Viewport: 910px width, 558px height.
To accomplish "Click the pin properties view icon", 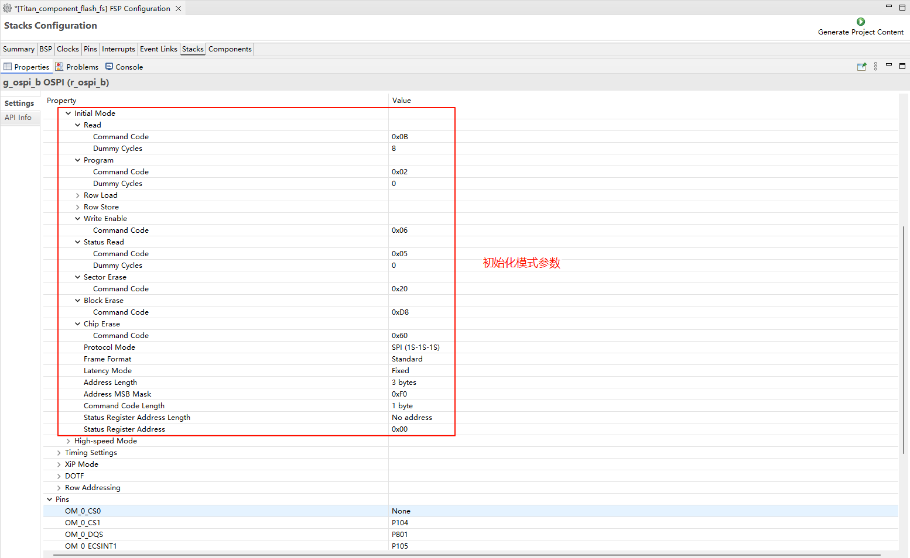I will click(861, 67).
